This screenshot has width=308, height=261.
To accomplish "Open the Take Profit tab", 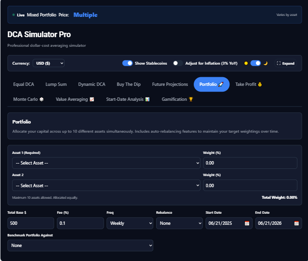I will coord(249,84).
